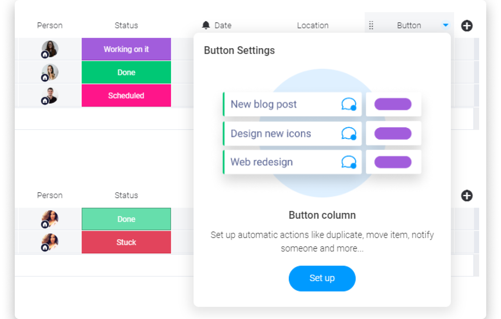501x319 pixels.
Task: Click the Set up button
Action: [322, 278]
